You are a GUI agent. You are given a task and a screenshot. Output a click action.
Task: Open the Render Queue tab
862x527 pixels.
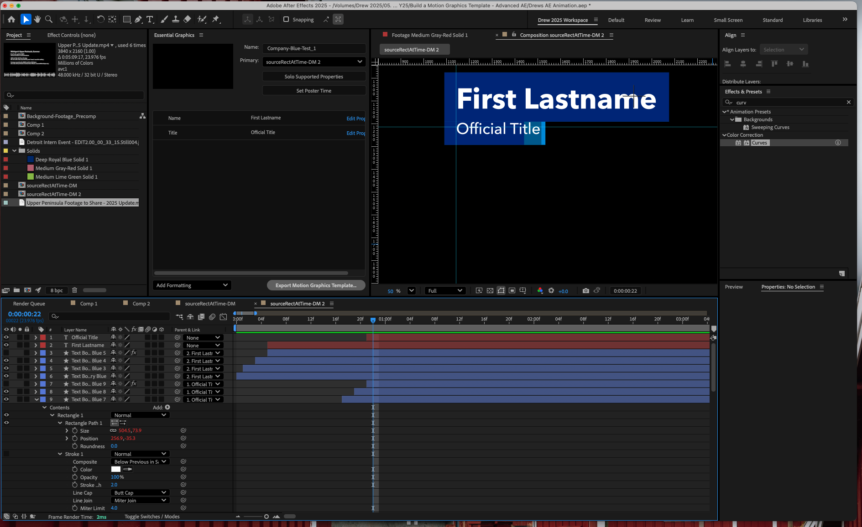coord(29,304)
